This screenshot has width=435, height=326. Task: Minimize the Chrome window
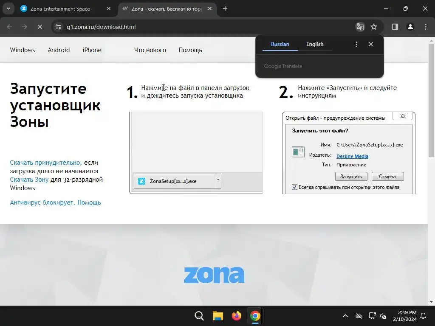click(x=386, y=8)
